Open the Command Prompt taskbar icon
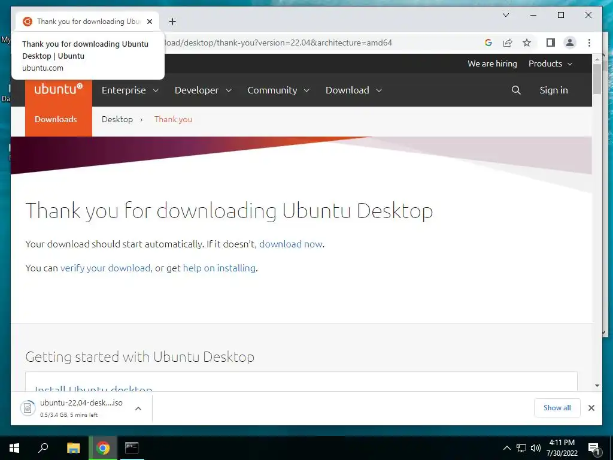Image resolution: width=613 pixels, height=460 pixels. [x=132, y=448]
